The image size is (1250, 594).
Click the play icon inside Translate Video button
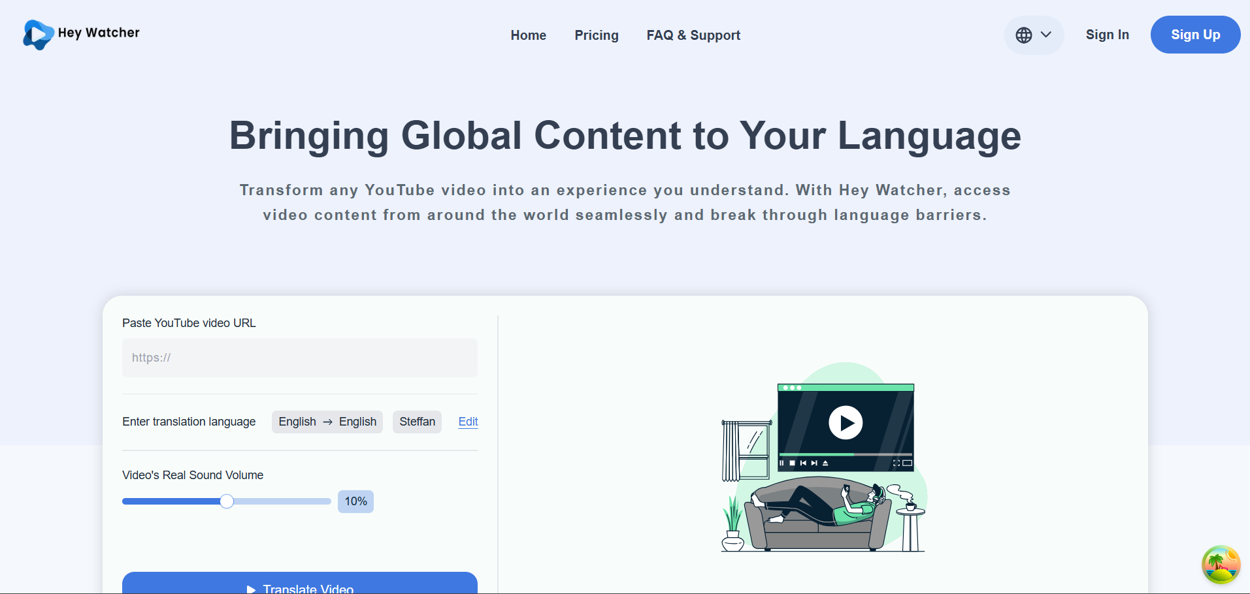[252, 588]
